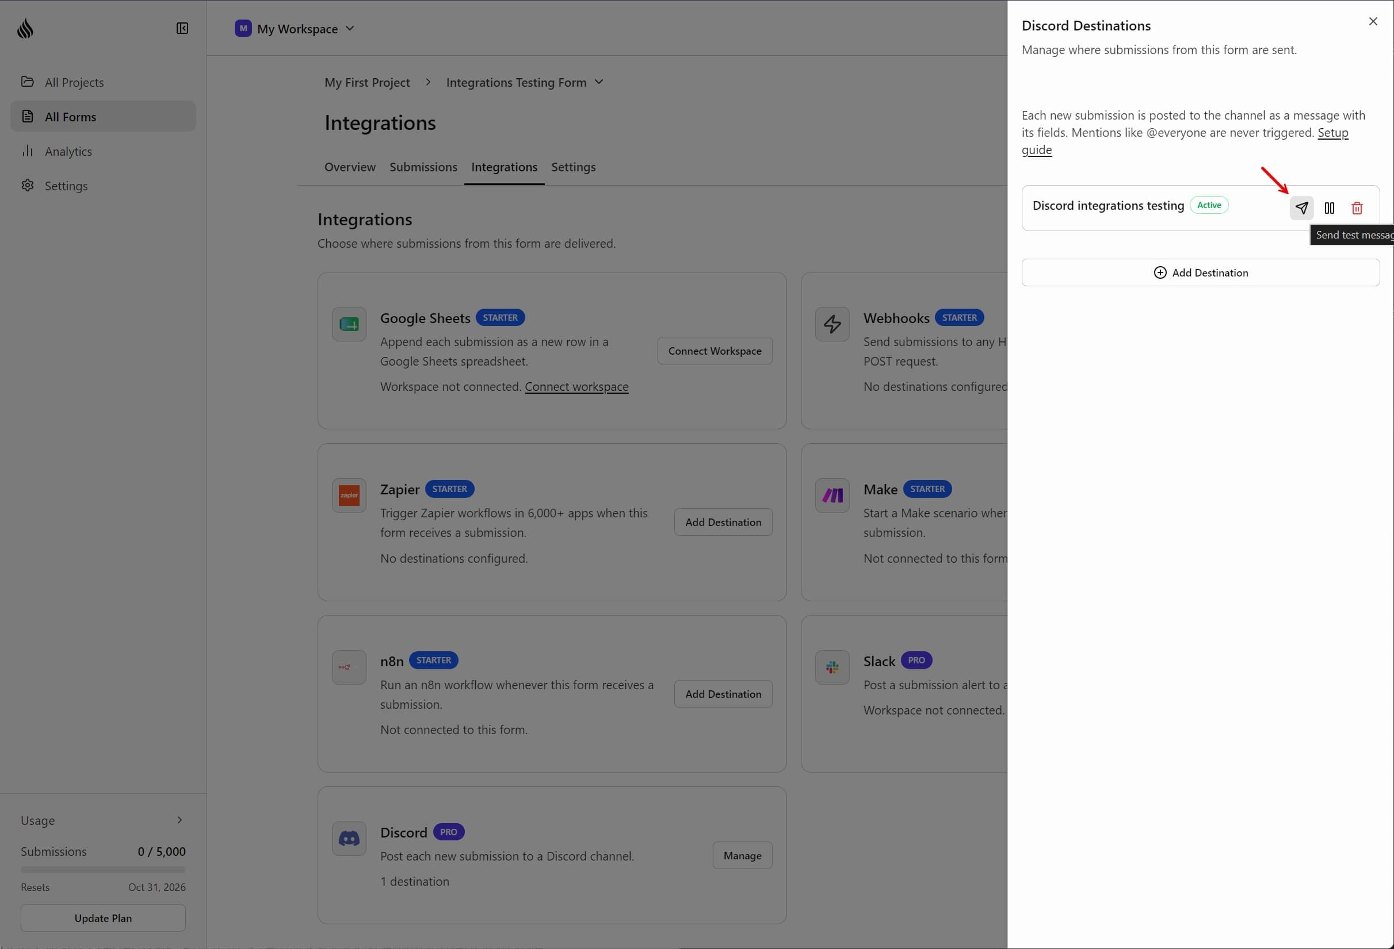Expand the Usage section chevron
The image size is (1394, 949).
[179, 820]
